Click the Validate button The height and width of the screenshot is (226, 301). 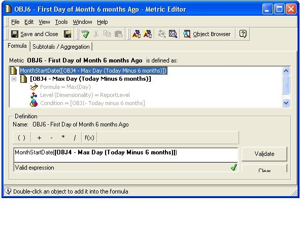point(264,154)
